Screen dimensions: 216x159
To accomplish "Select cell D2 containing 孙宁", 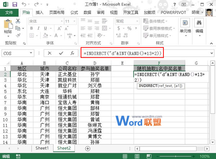I will (95, 74).
